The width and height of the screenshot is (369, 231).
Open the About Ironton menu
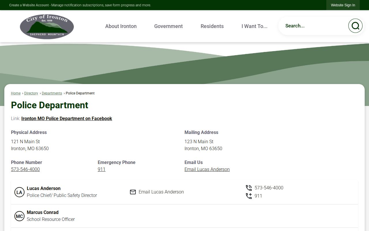pyautogui.click(x=121, y=26)
